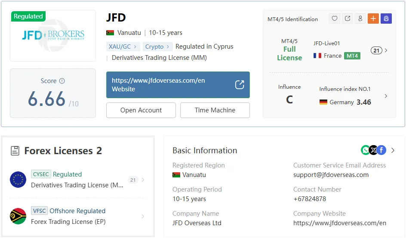Click the Company Website URL link

point(340,223)
